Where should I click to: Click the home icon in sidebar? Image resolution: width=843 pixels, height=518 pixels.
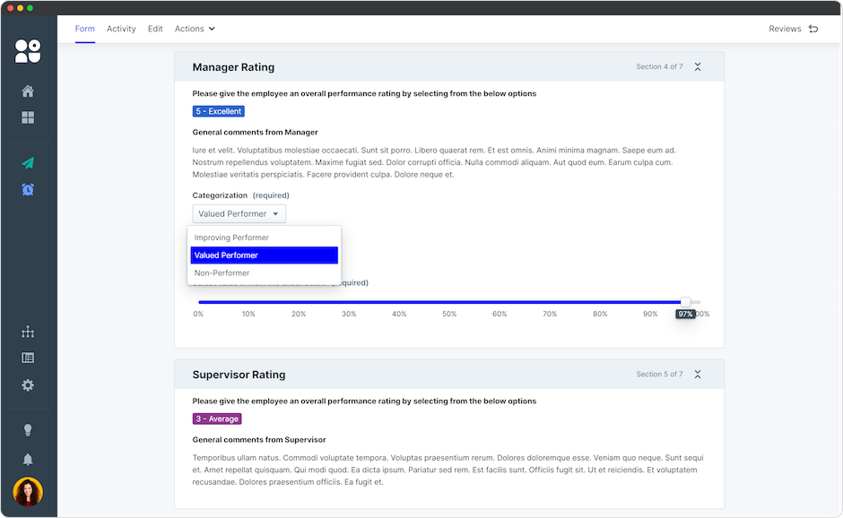28,91
